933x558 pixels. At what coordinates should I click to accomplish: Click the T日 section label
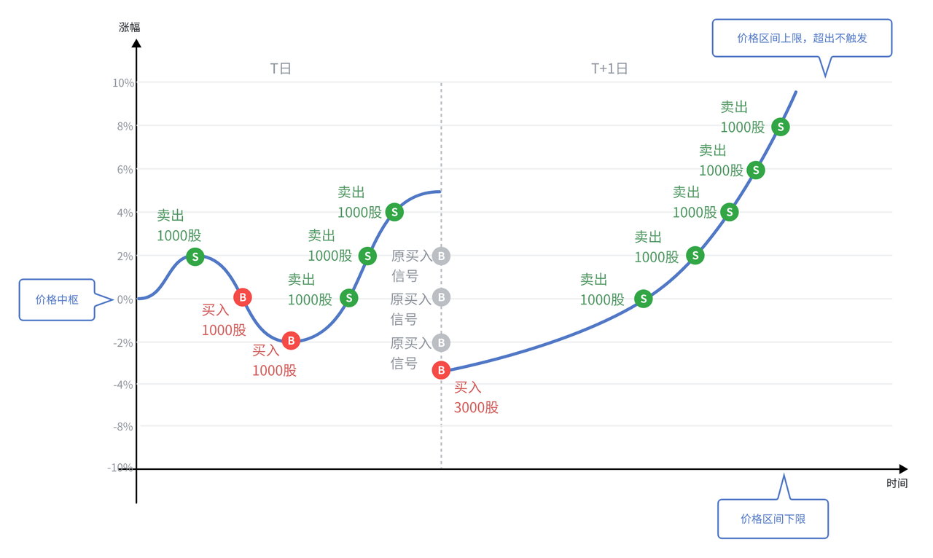coord(281,68)
